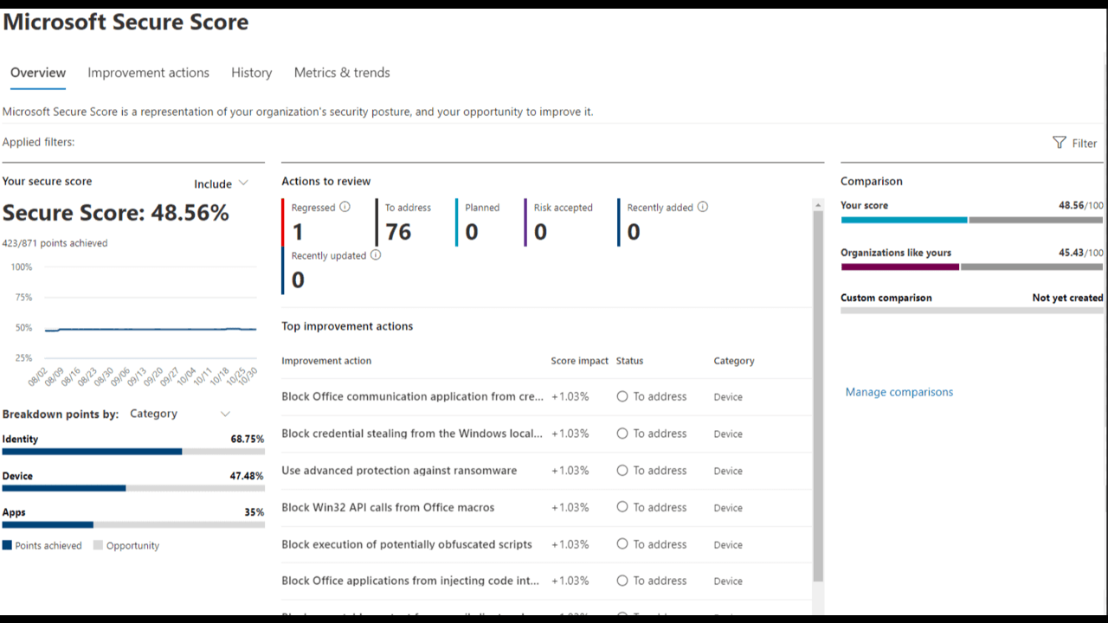Viewport: 1108px width, 623px height.
Task: Click info icon next to Regressed
Action: click(345, 207)
